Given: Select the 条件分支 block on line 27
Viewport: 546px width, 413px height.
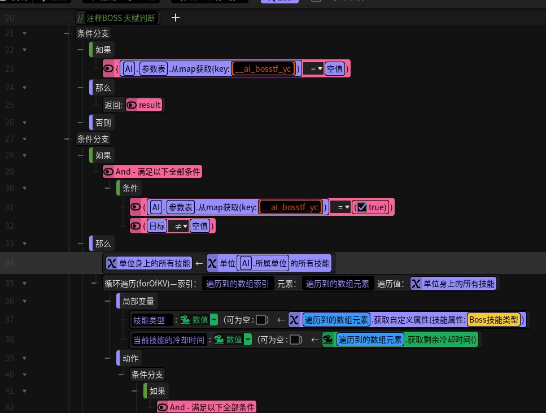Looking at the screenshot, I should pos(93,139).
